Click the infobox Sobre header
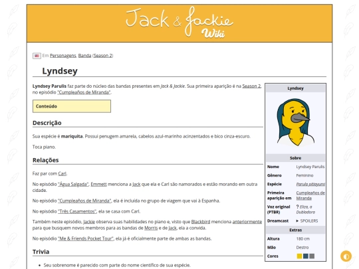The height and width of the screenshot is (269, 359). point(295,158)
